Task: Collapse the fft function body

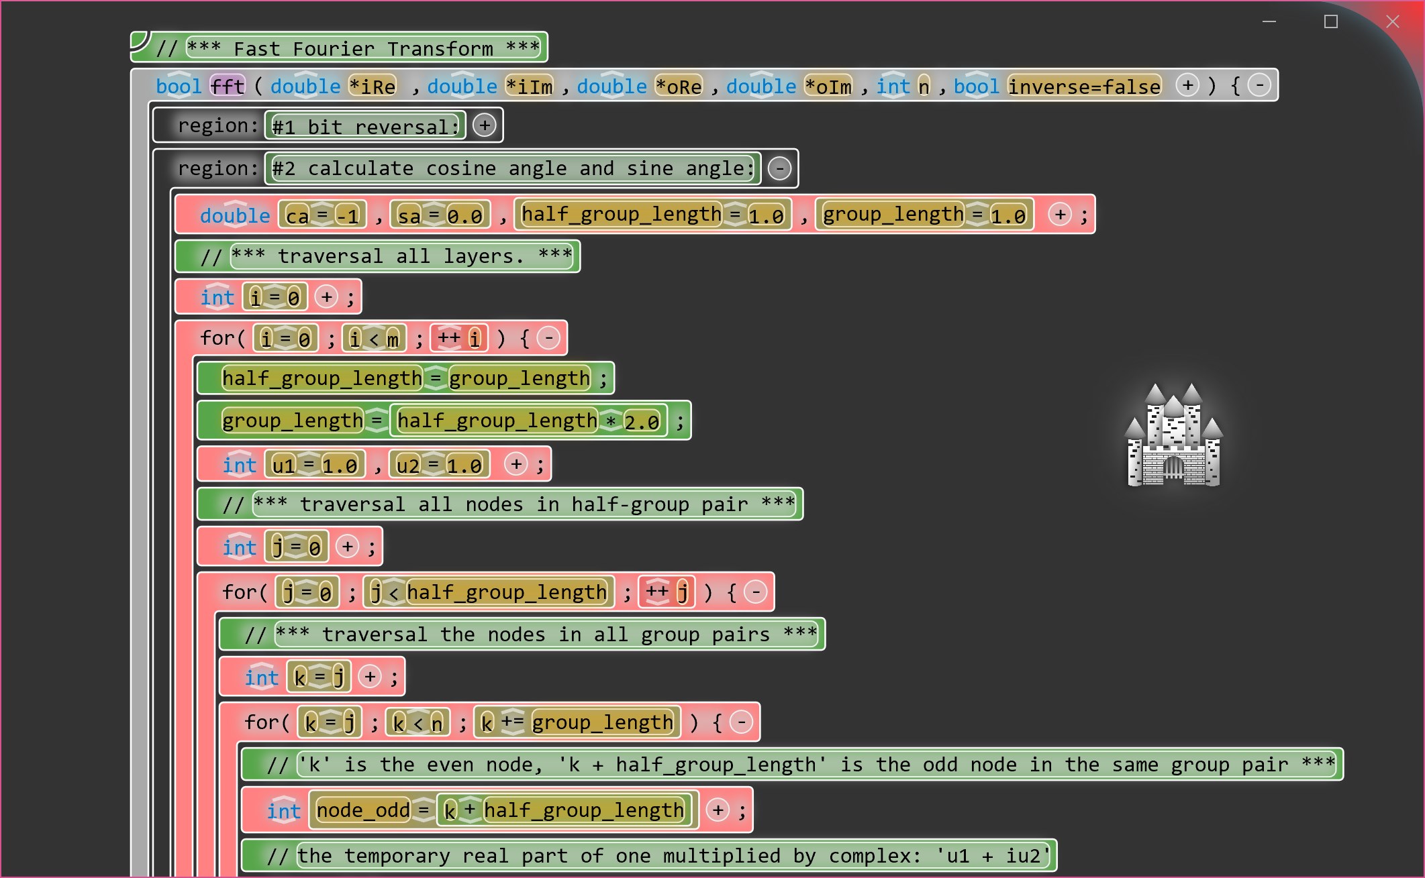Action: click(x=1259, y=85)
